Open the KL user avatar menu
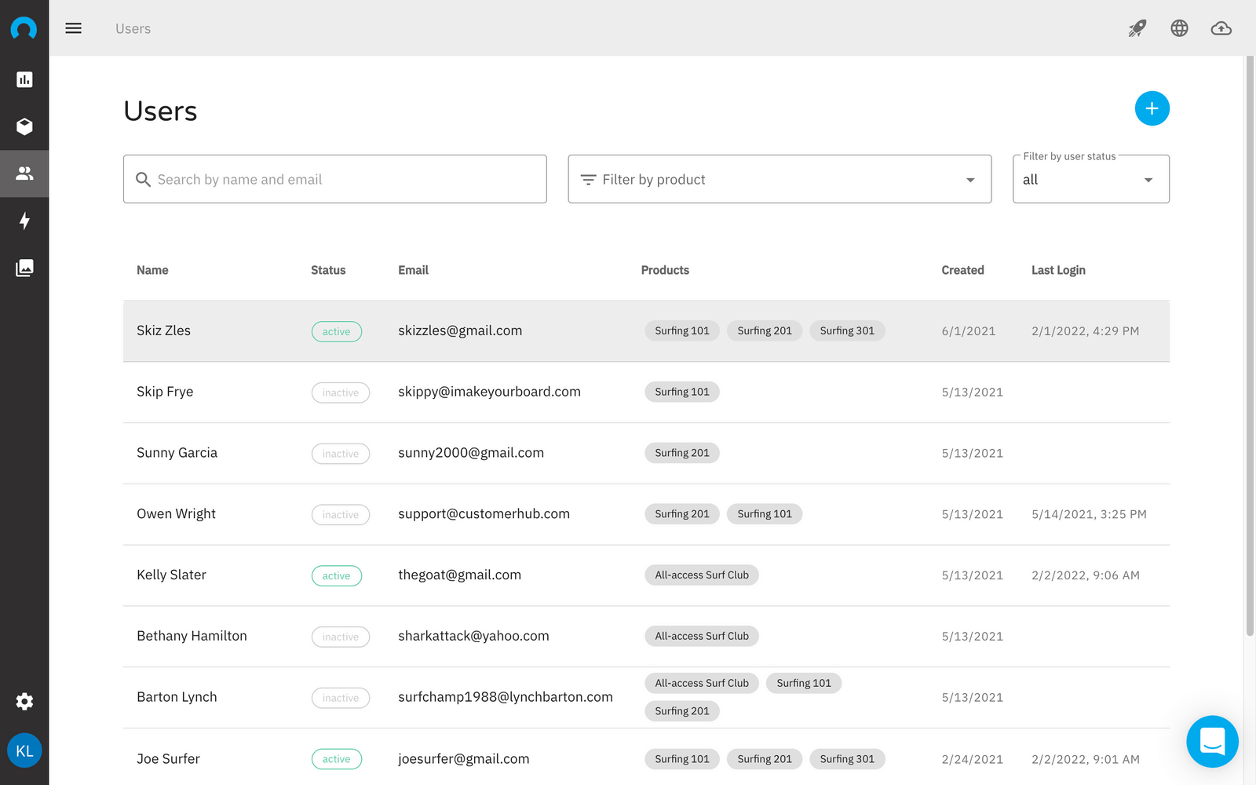The height and width of the screenshot is (785, 1256). [24, 750]
